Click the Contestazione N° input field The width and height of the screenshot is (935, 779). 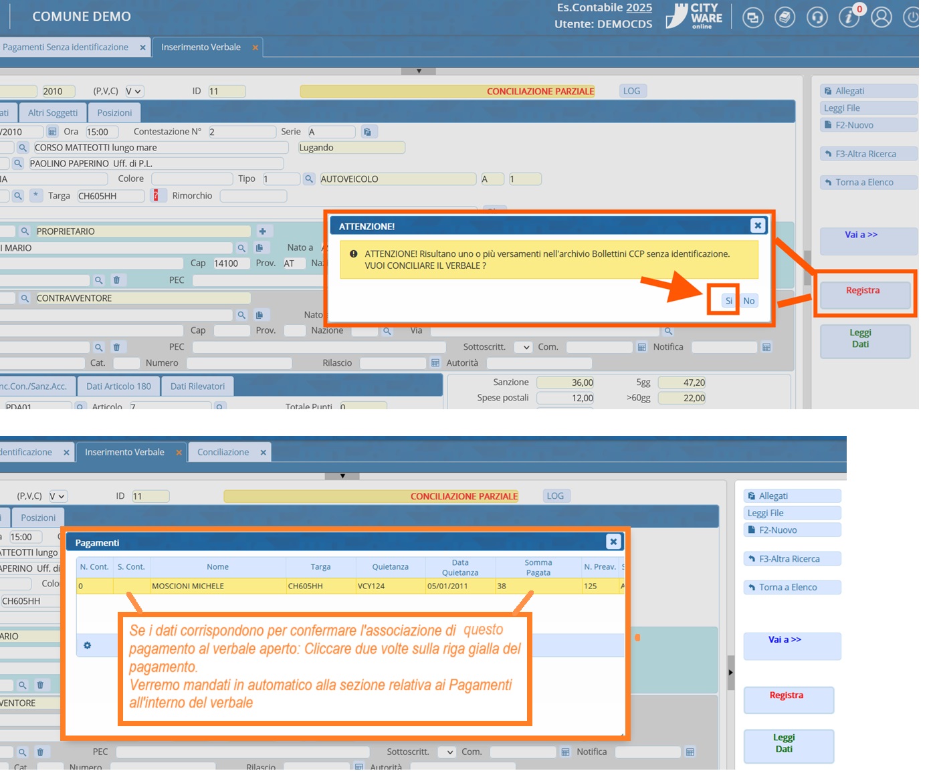[x=241, y=132]
